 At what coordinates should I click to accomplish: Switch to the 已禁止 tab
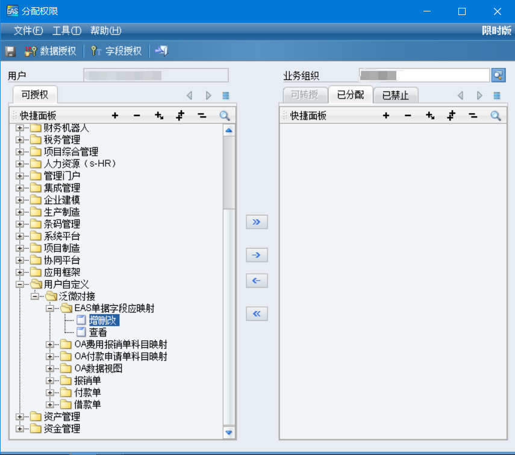[x=396, y=95]
